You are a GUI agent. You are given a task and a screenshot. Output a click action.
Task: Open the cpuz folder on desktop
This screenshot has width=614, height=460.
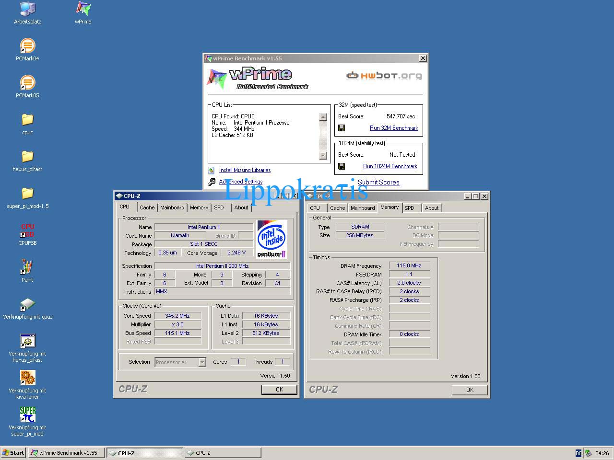pyautogui.click(x=27, y=124)
